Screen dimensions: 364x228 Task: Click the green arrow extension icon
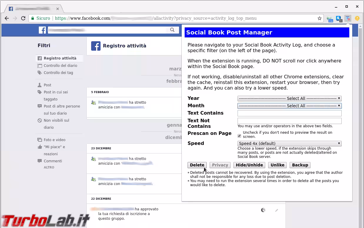[330, 19]
